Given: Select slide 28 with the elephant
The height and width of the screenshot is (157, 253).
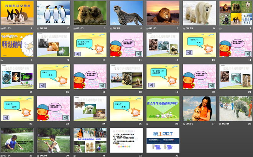Looking at the screenshot, I should [x=236, y=109].
